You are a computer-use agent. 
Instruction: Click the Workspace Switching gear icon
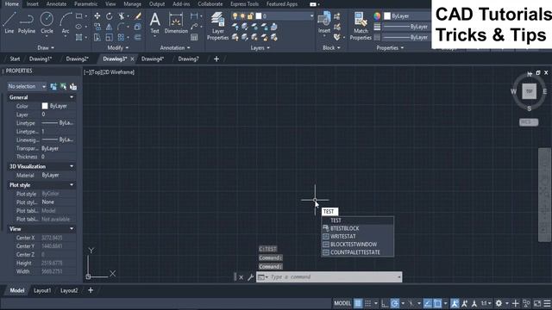click(499, 303)
